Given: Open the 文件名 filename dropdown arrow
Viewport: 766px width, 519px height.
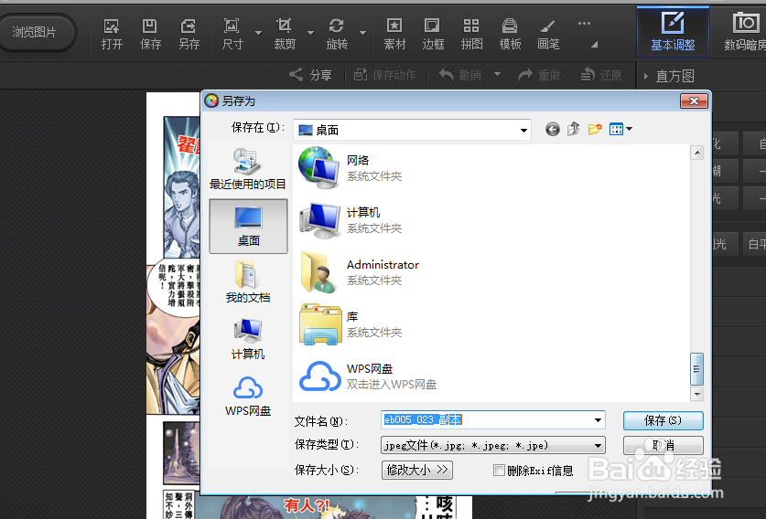Looking at the screenshot, I should (x=598, y=420).
